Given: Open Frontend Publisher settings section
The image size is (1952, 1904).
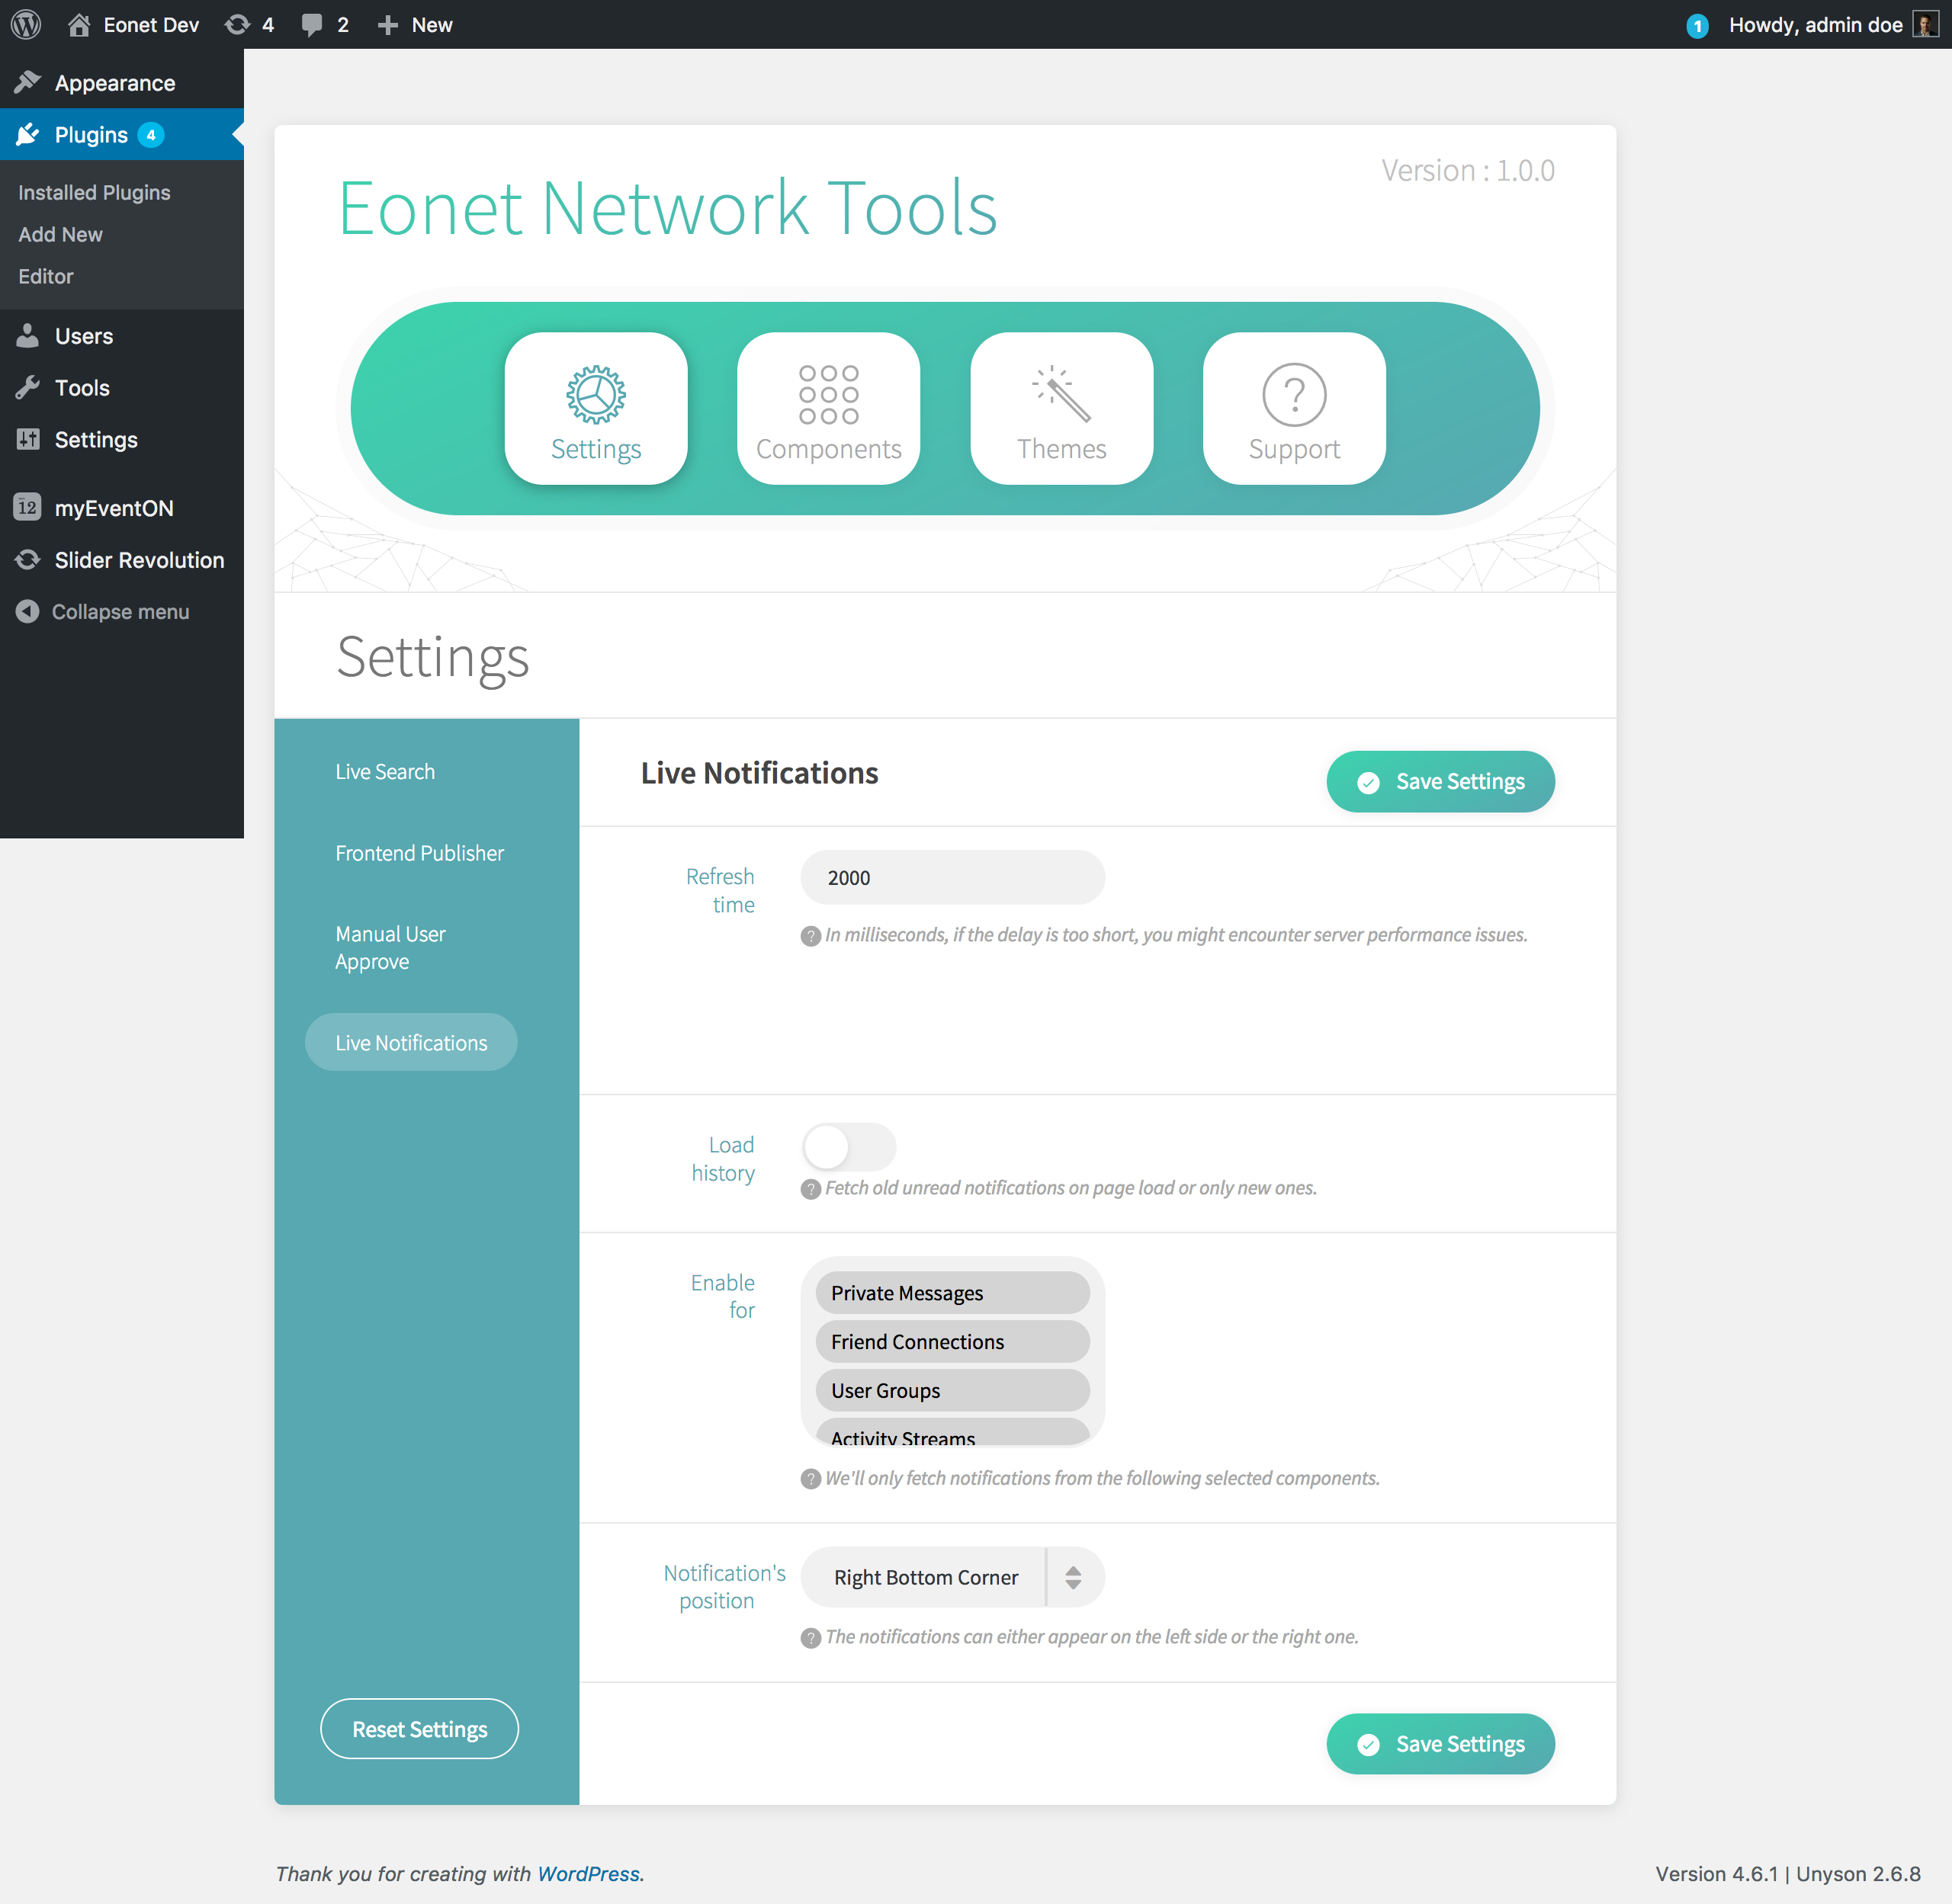Looking at the screenshot, I should pyautogui.click(x=419, y=853).
